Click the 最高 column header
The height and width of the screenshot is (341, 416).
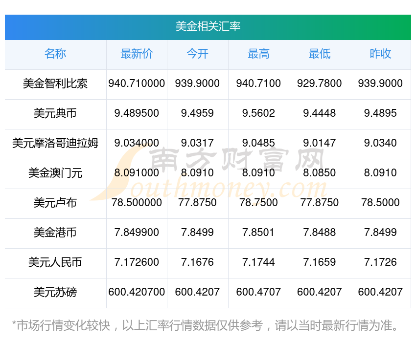pyautogui.click(x=258, y=54)
